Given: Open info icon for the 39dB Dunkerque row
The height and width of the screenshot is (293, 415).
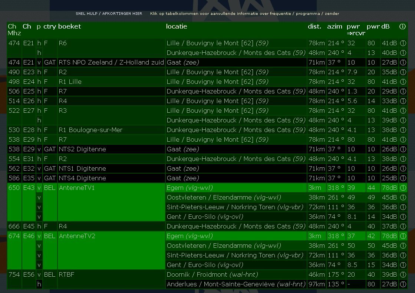Looking at the screenshot, I should (x=403, y=120).
